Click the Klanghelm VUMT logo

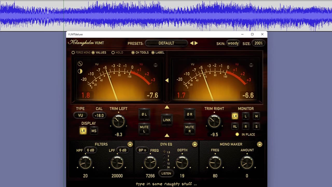coord(86,43)
